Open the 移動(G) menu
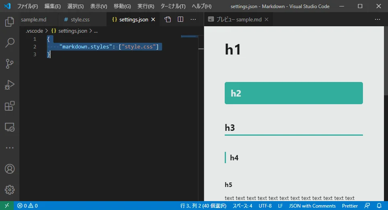The width and height of the screenshot is (388, 210). coord(122,6)
